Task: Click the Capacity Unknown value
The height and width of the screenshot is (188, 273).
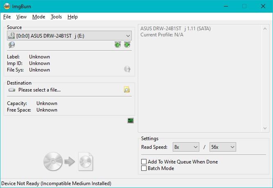Action: coord(47,103)
